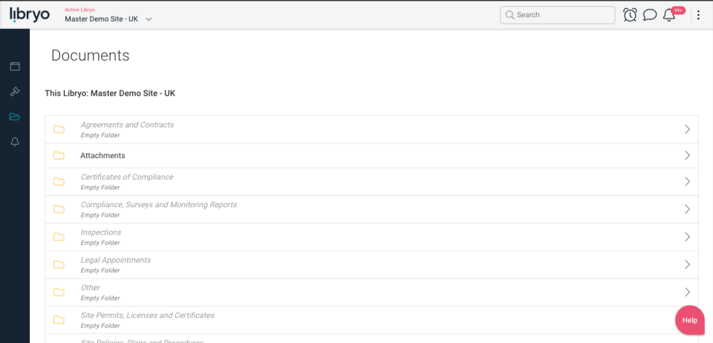This screenshot has height=343, width=713.
Task: Open the Certificates of Compliance folder
Action: pos(371,182)
